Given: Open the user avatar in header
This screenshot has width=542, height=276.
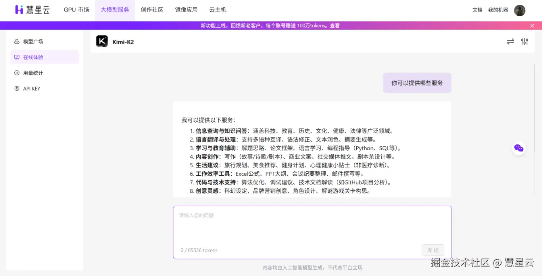Looking at the screenshot, I should click(x=519, y=10).
